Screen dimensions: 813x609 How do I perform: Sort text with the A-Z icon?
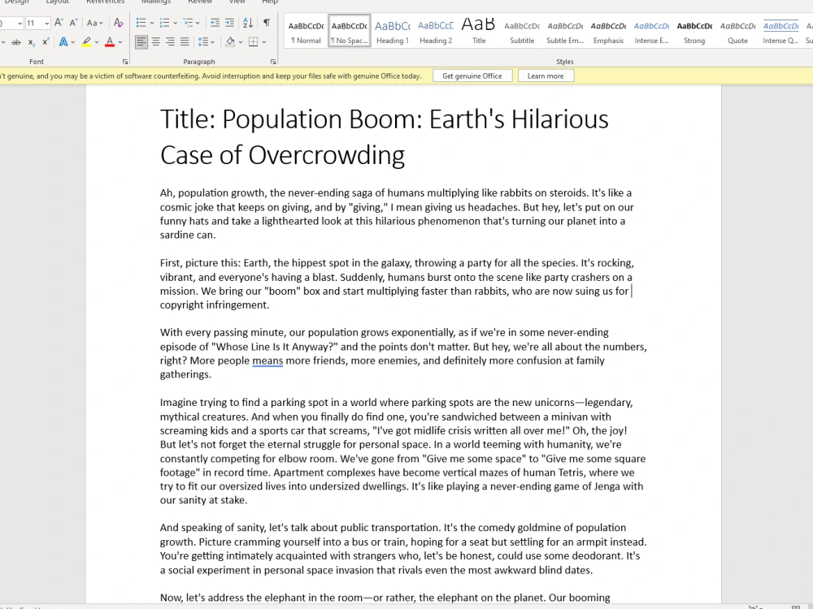click(x=248, y=23)
